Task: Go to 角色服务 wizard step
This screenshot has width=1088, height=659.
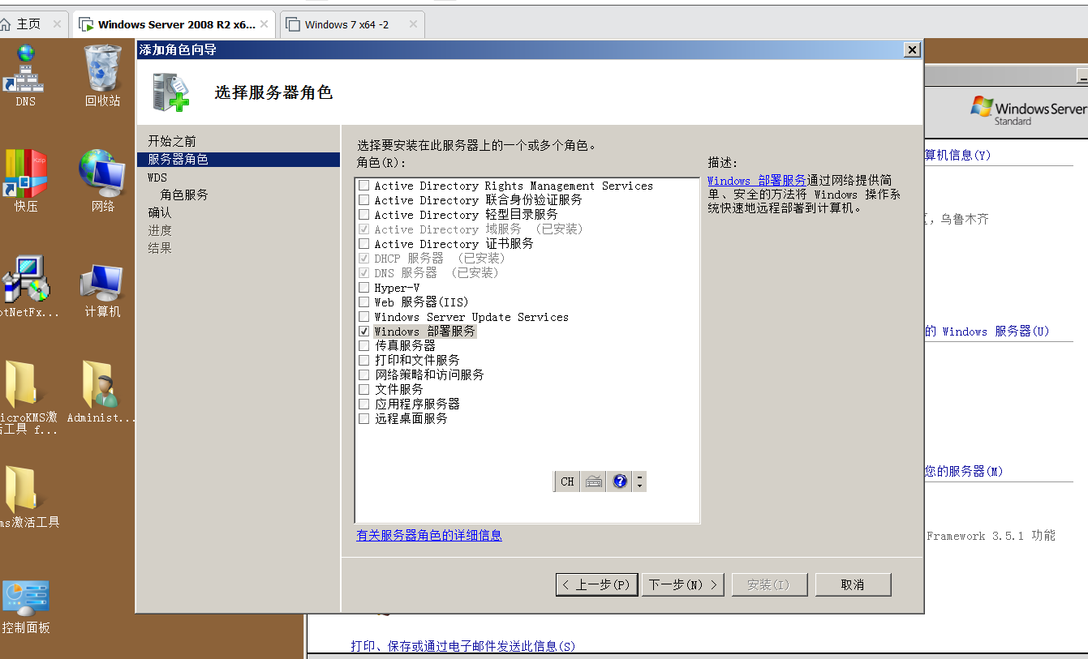Action: (184, 195)
